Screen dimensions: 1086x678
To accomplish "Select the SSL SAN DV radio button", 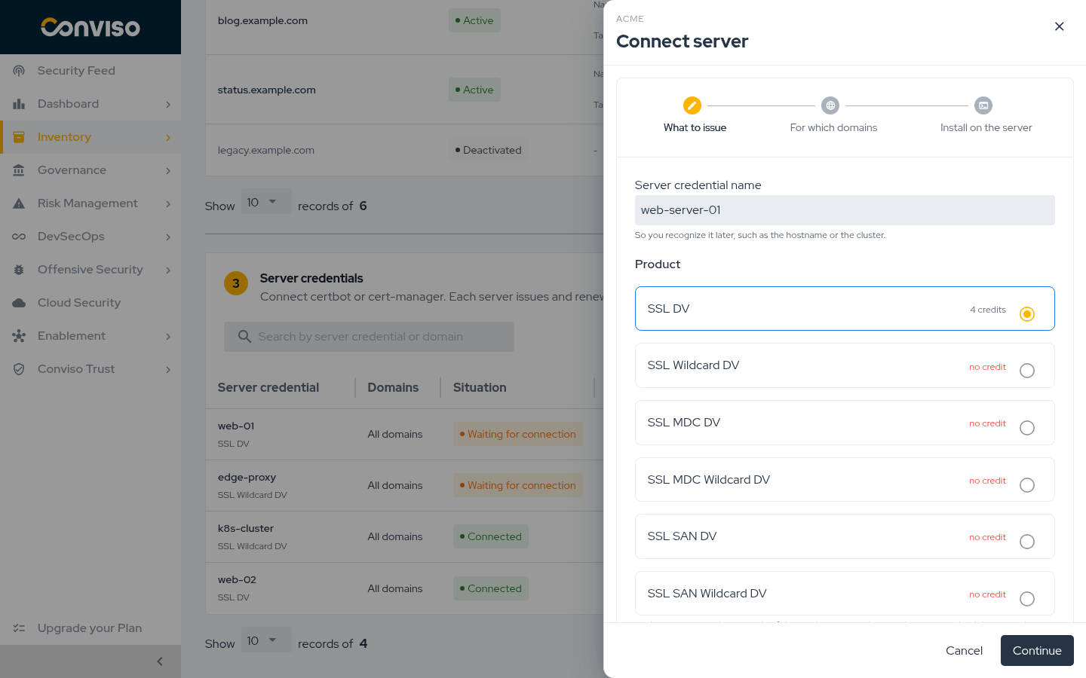I will (x=1027, y=542).
